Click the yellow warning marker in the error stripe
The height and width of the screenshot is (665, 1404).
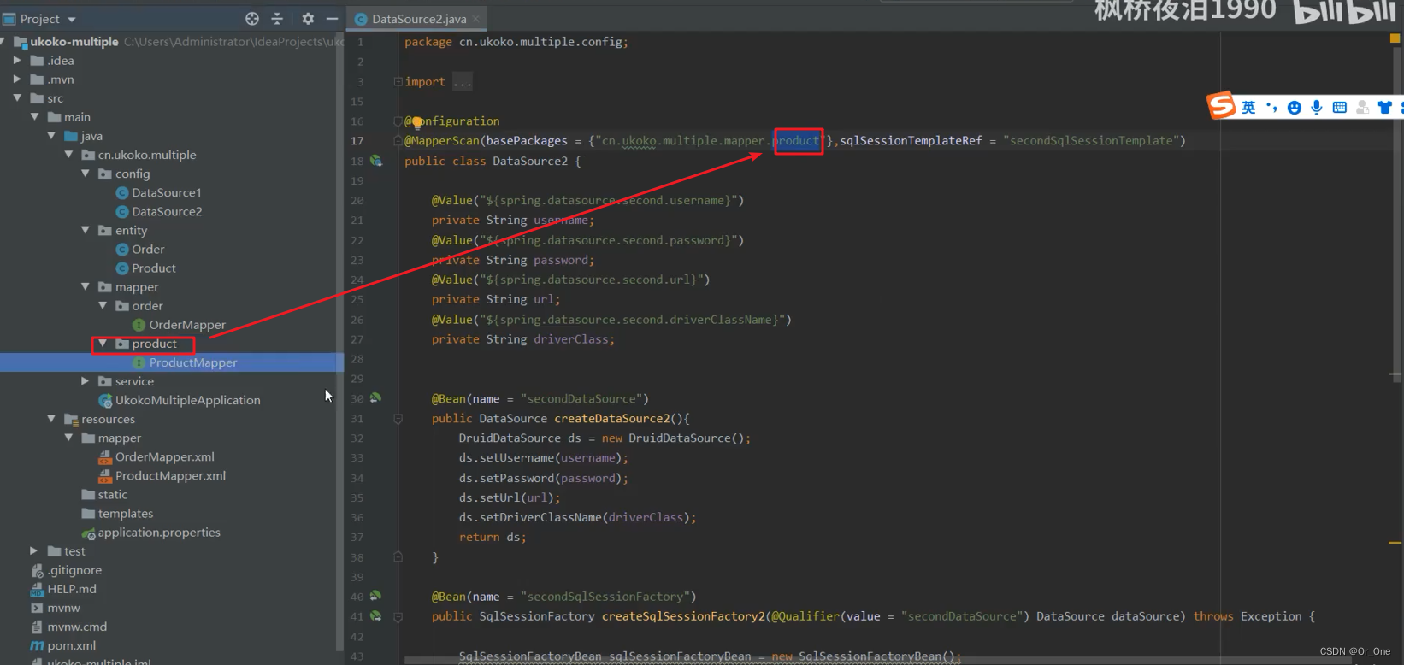pyautogui.click(x=1395, y=543)
